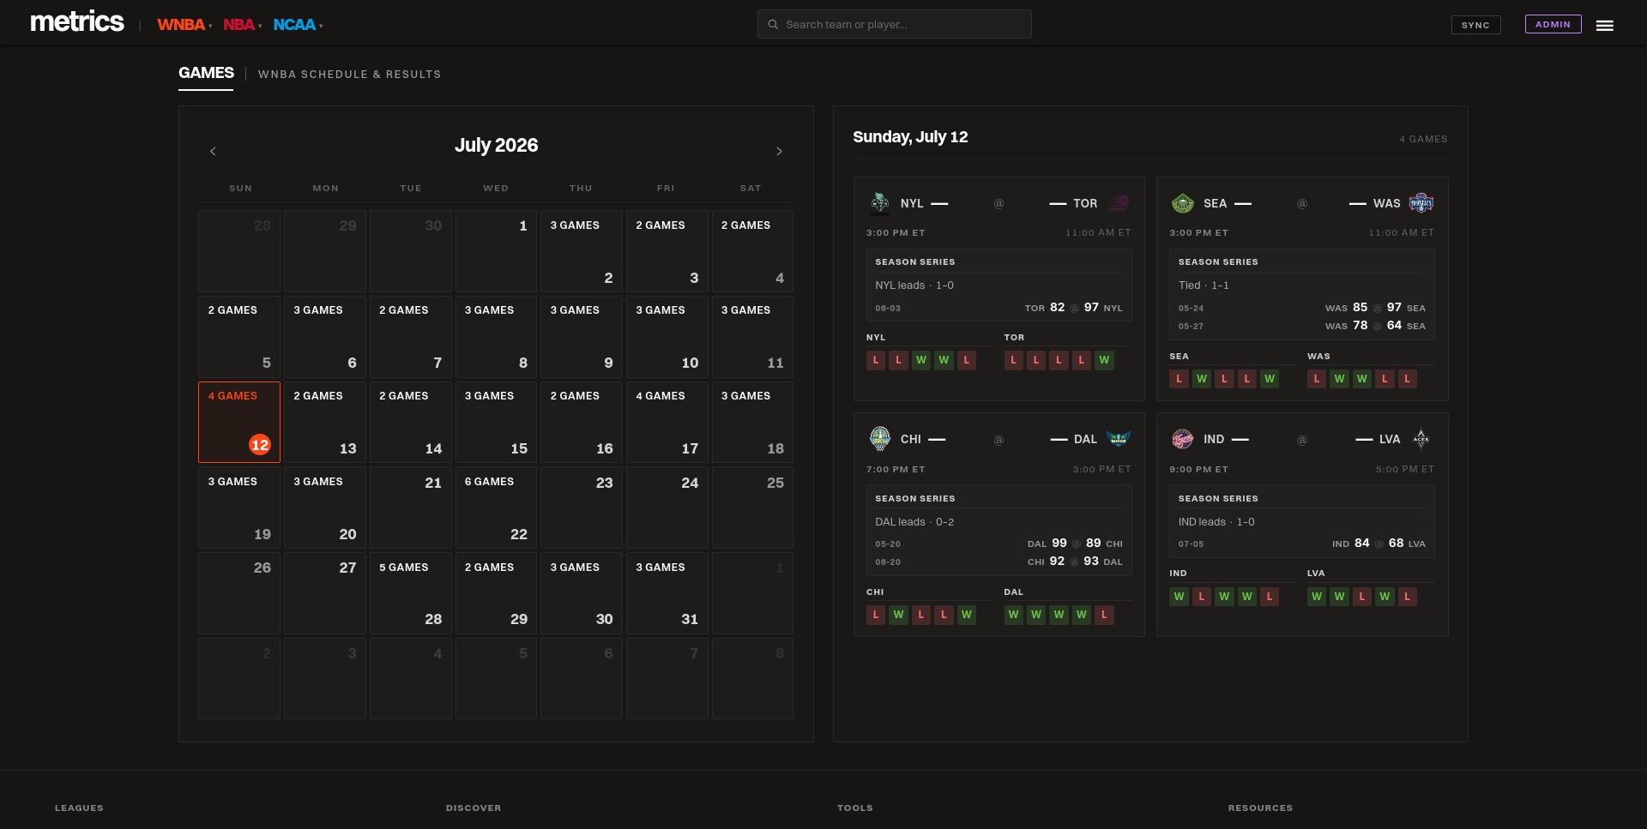Click the LEAGUES footer heading
This screenshot has height=829, width=1647.
79,808
